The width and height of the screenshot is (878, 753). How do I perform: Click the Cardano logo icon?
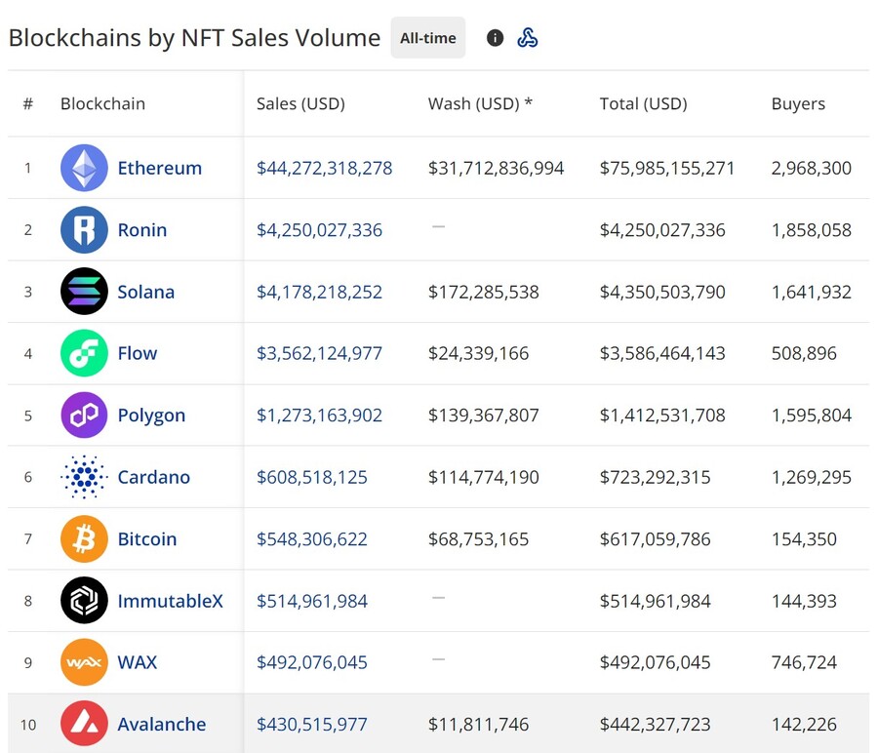(x=84, y=477)
